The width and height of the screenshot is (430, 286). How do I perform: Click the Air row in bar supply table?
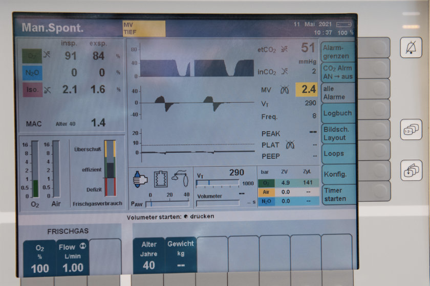289,192
